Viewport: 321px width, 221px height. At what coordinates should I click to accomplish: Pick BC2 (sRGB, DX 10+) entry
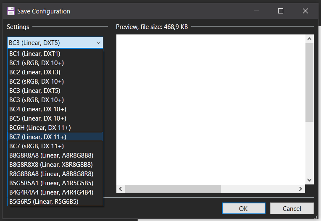click(x=55, y=82)
